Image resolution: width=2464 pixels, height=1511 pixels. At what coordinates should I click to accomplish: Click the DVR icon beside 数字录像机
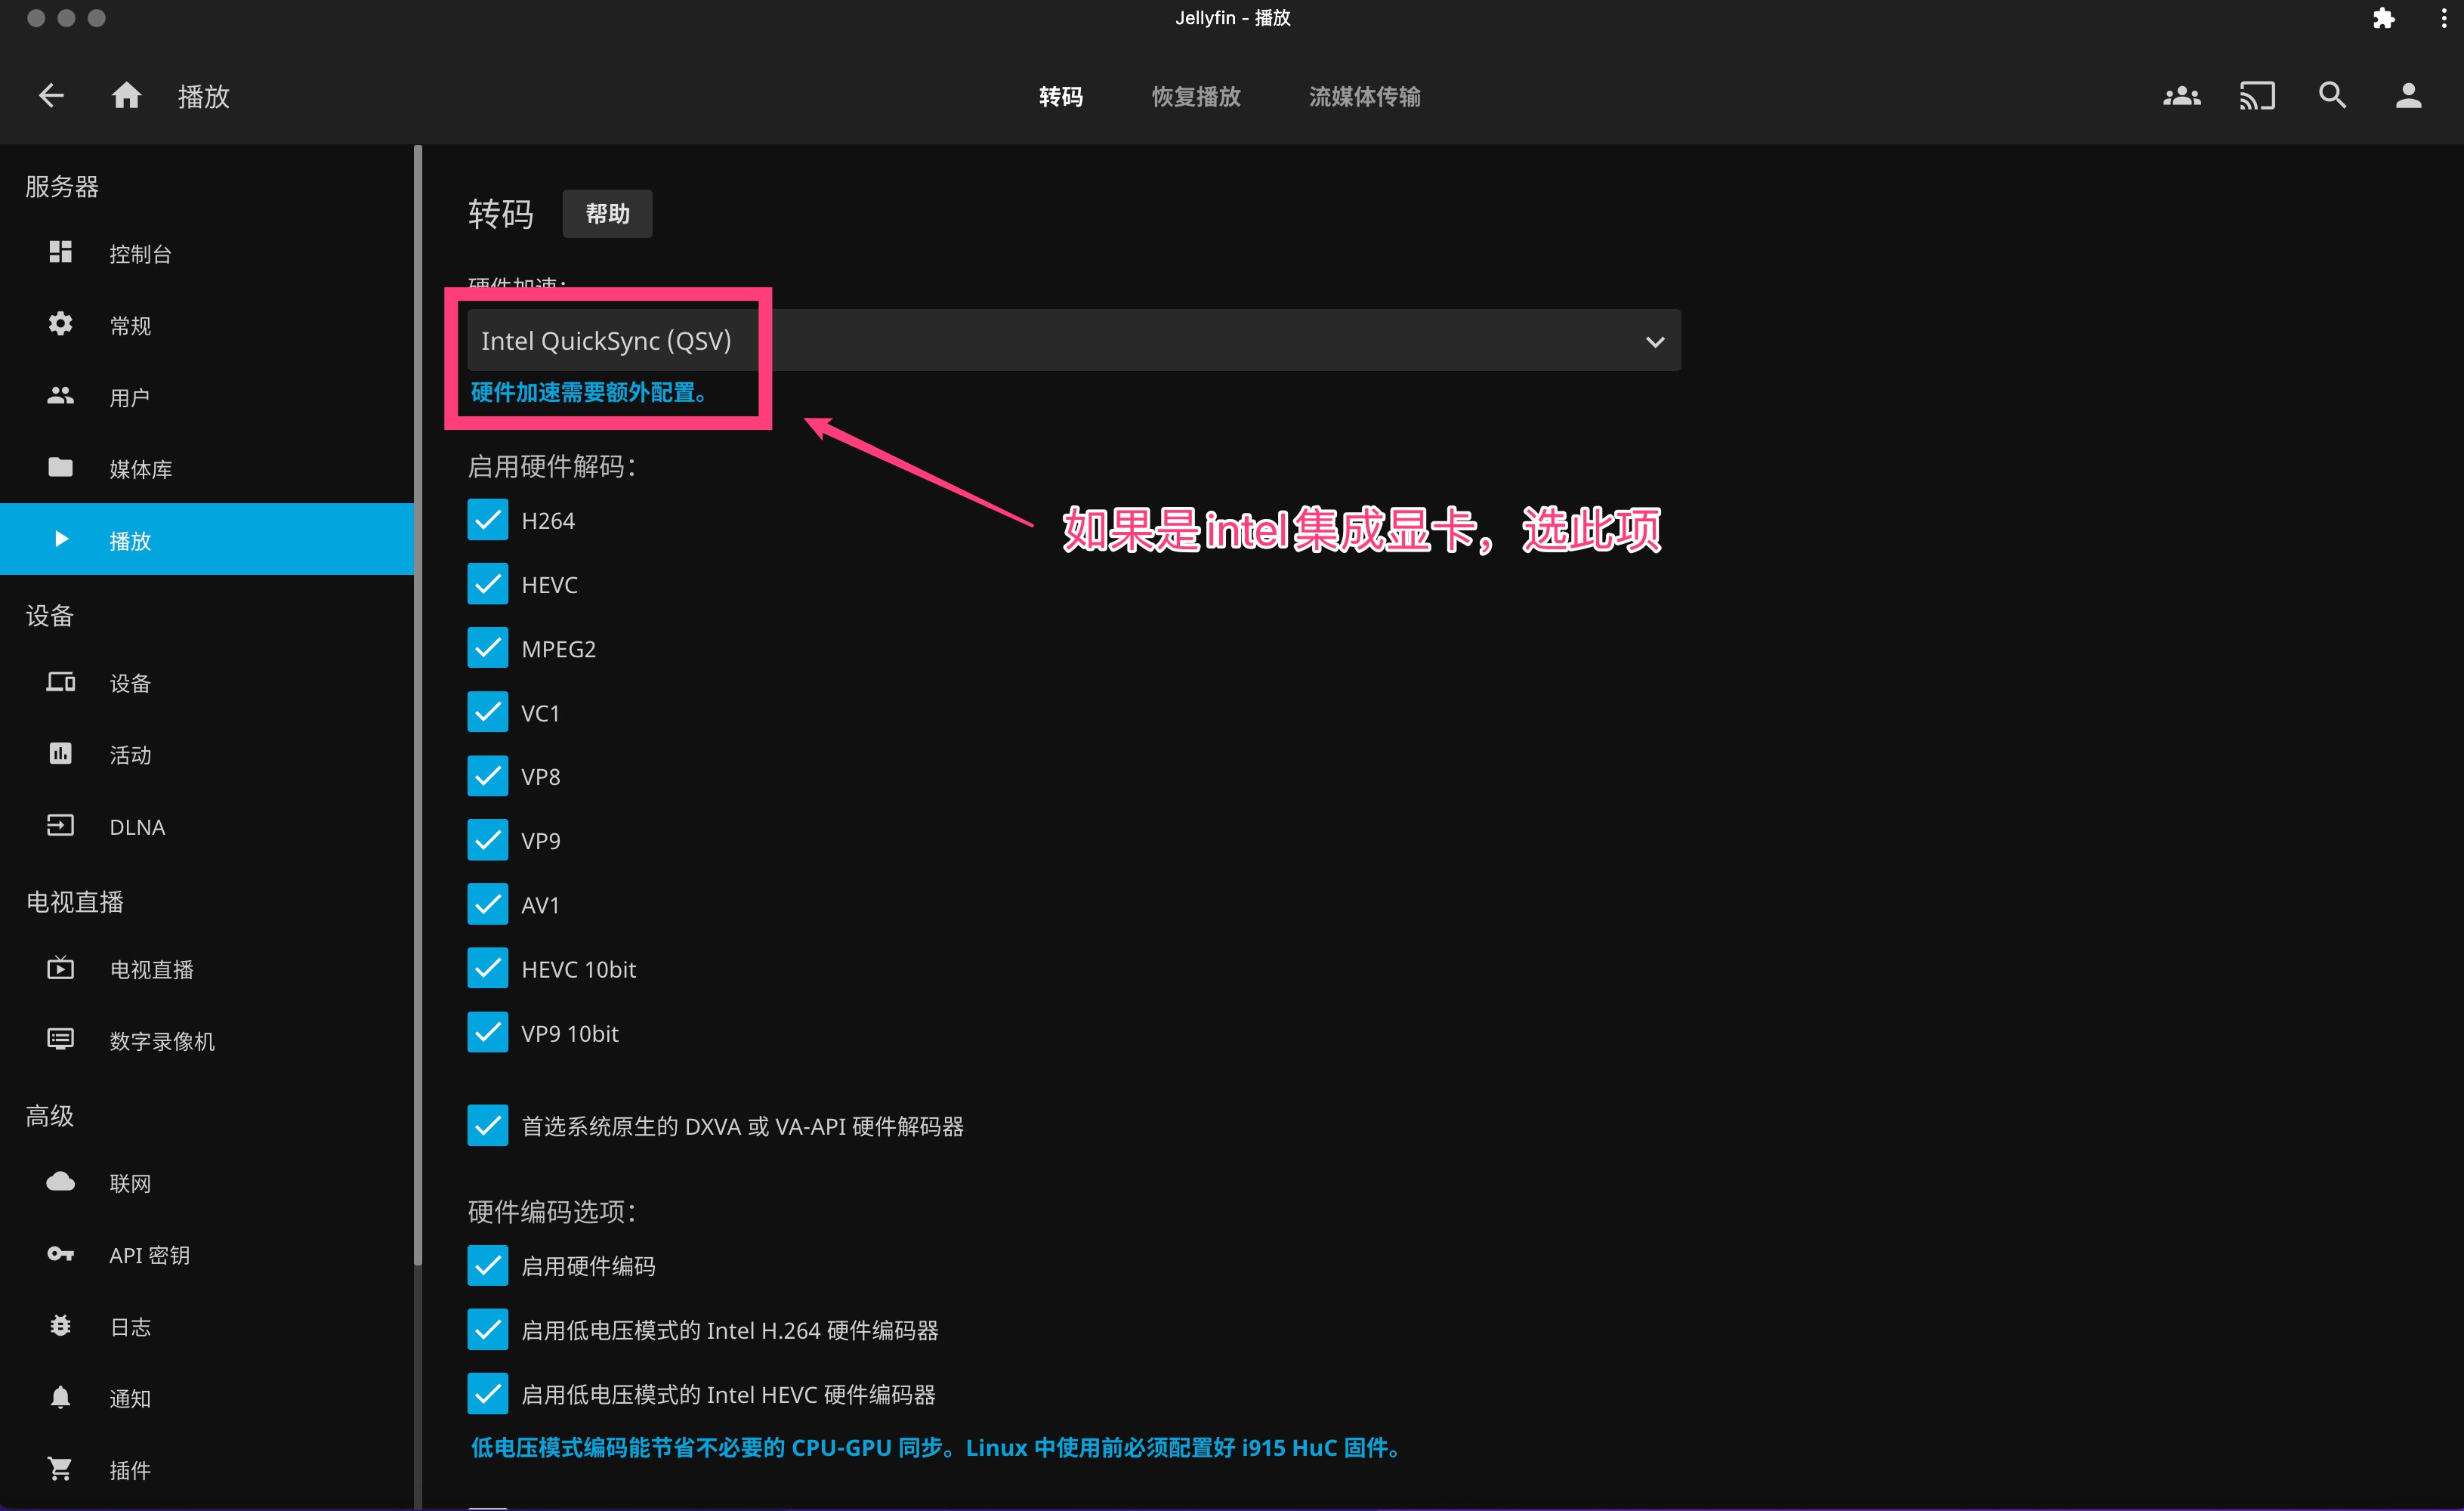(x=61, y=1040)
